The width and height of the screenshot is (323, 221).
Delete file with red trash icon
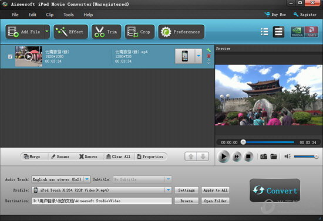click(208, 56)
